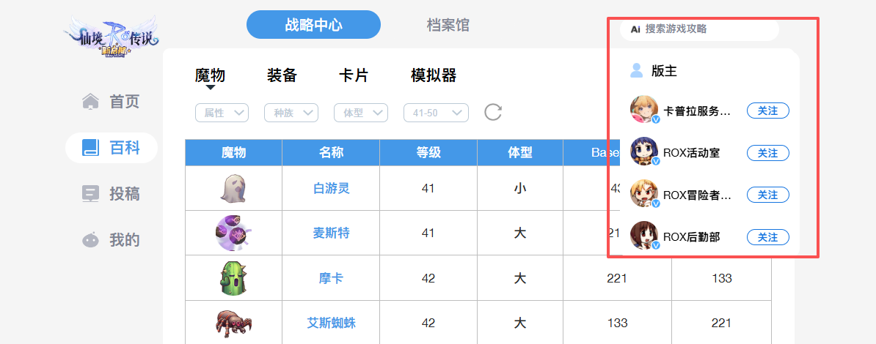
Task: Click the 等级 column header
Action: (428, 153)
